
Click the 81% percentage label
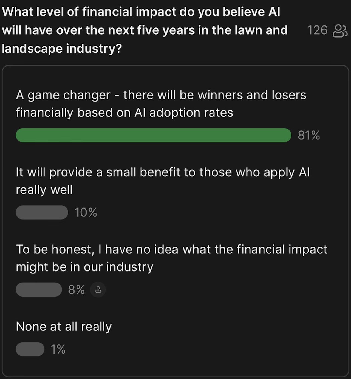pyautogui.click(x=309, y=135)
